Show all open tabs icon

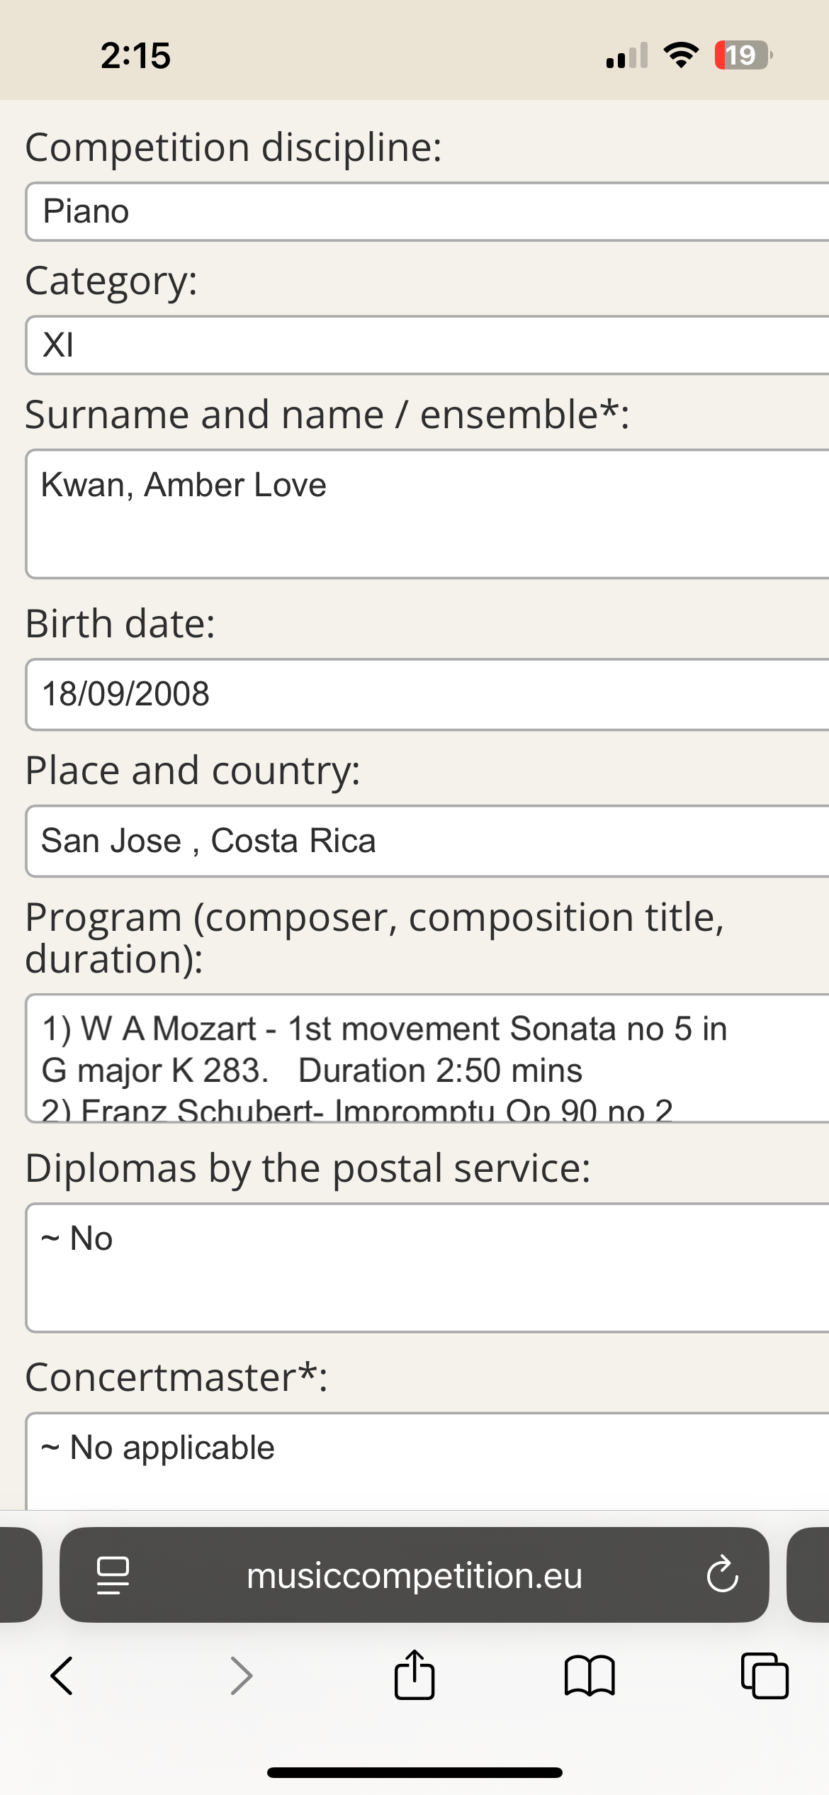(x=765, y=1676)
